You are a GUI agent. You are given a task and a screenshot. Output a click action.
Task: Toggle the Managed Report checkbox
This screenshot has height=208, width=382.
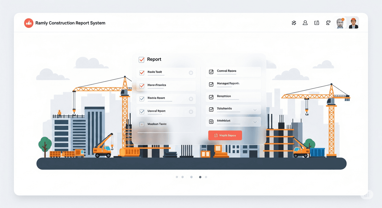(211, 84)
